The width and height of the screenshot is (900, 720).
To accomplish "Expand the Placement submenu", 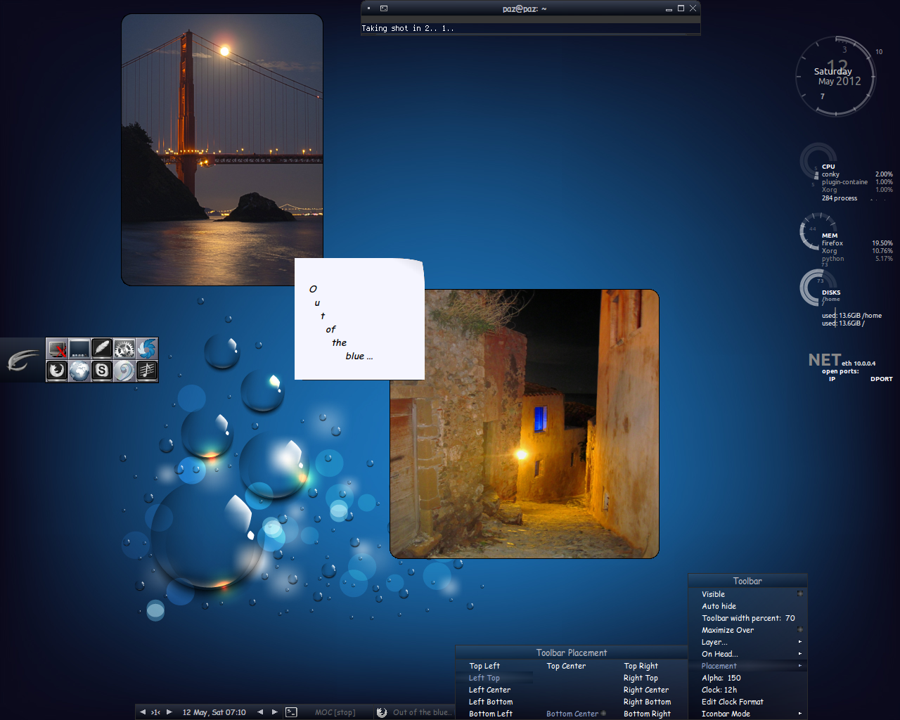I will (748, 666).
